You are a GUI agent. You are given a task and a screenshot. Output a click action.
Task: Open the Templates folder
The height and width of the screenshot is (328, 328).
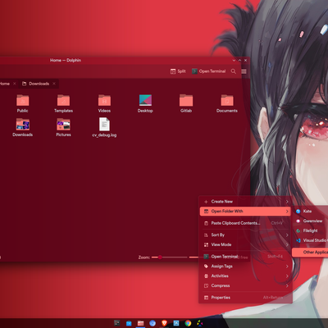pyautogui.click(x=63, y=103)
